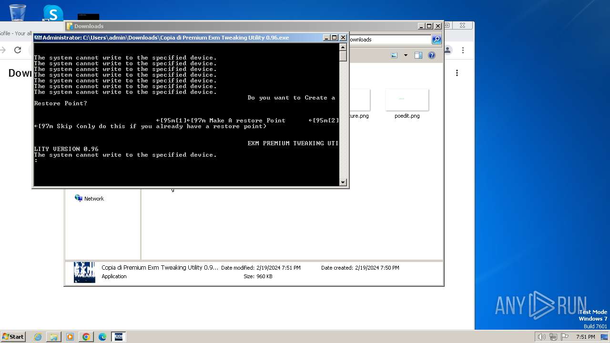Image resolution: width=610 pixels, height=343 pixels.
Task: Open the Explorer help button
Action: point(432,55)
